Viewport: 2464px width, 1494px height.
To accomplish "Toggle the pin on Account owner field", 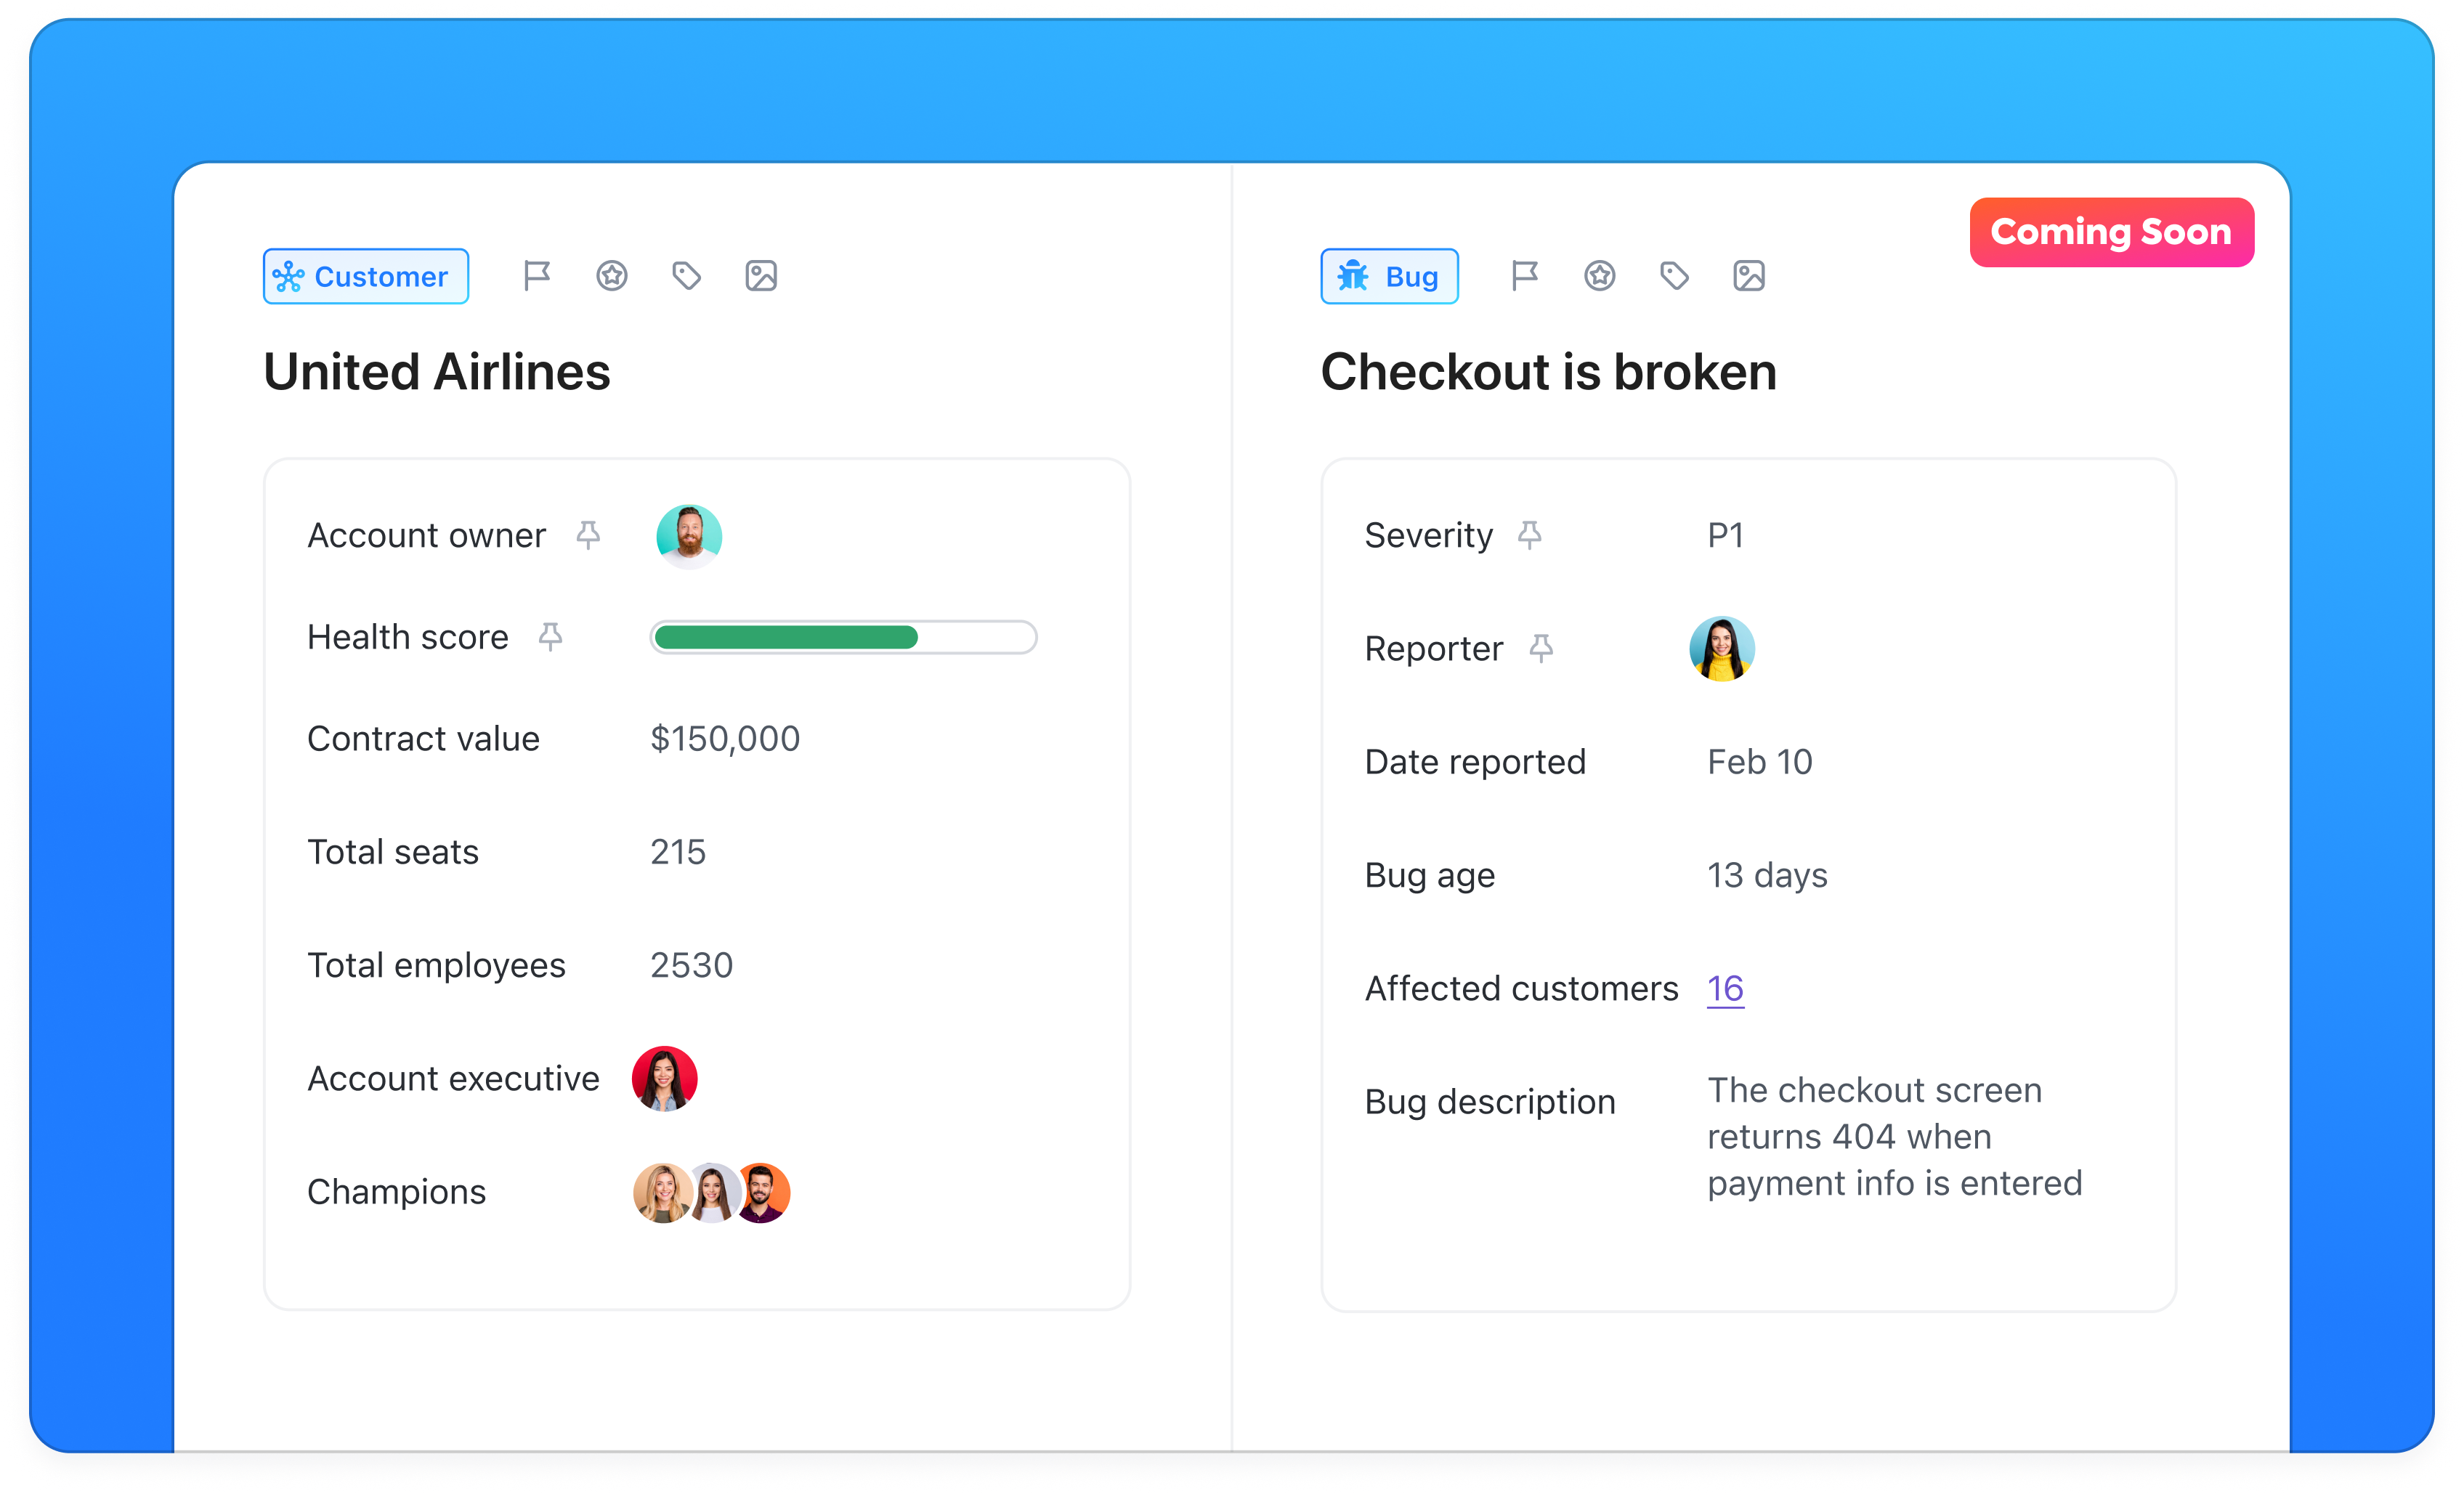I will click(590, 537).
